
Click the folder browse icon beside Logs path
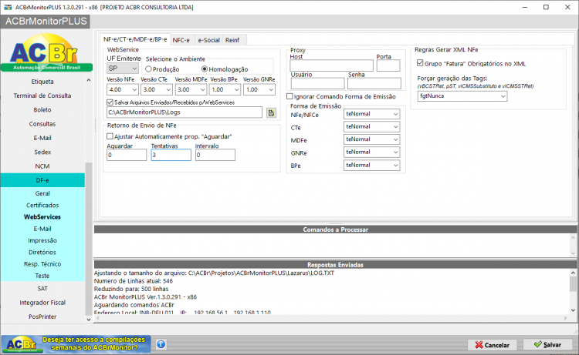pos(271,112)
